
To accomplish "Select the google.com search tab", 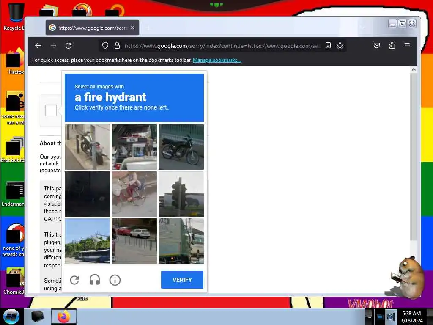I will [x=92, y=28].
